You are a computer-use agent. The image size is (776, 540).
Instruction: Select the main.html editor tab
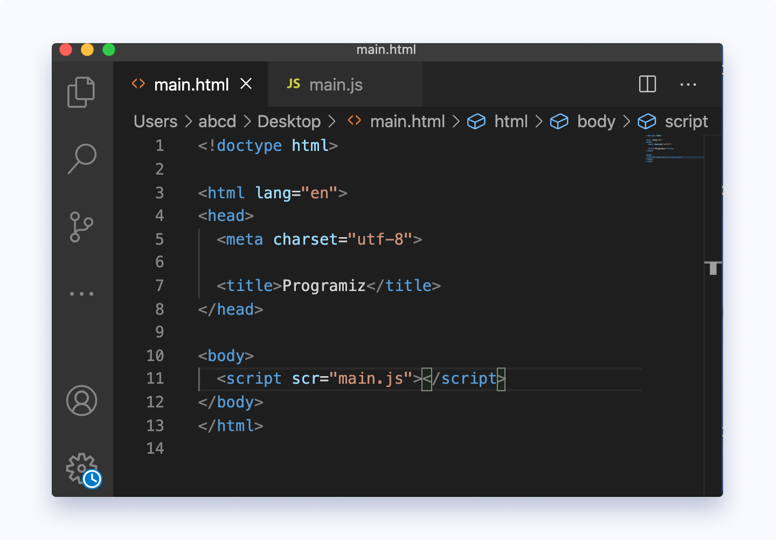(191, 85)
